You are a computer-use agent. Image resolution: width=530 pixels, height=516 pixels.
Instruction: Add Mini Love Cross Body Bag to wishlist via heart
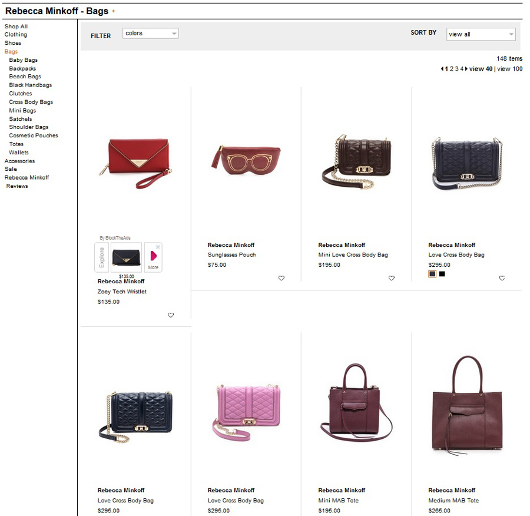(392, 278)
